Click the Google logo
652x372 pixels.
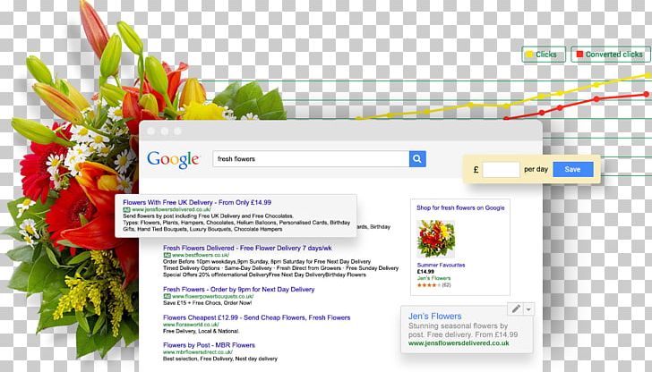point(173,159)
